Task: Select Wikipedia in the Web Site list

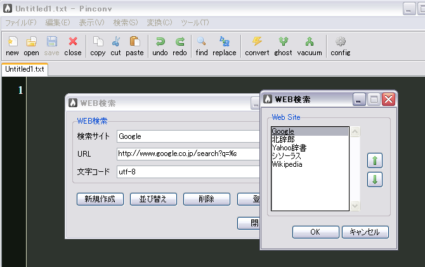Action: (310, 164)
